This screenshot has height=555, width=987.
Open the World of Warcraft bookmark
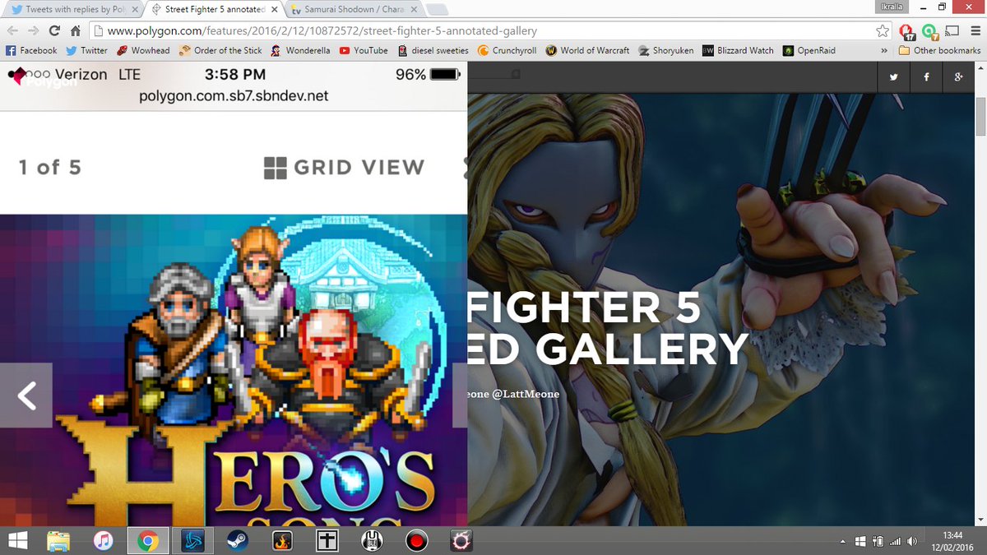tap(587, 50)
